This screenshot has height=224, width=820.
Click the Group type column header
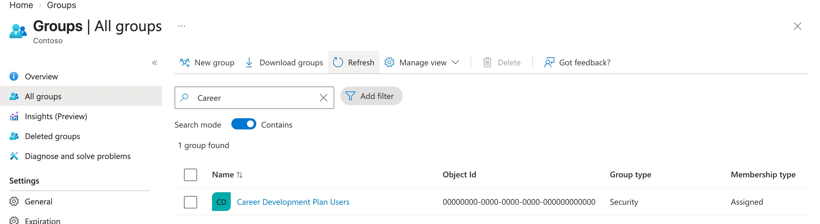click(x=630, y=175)
